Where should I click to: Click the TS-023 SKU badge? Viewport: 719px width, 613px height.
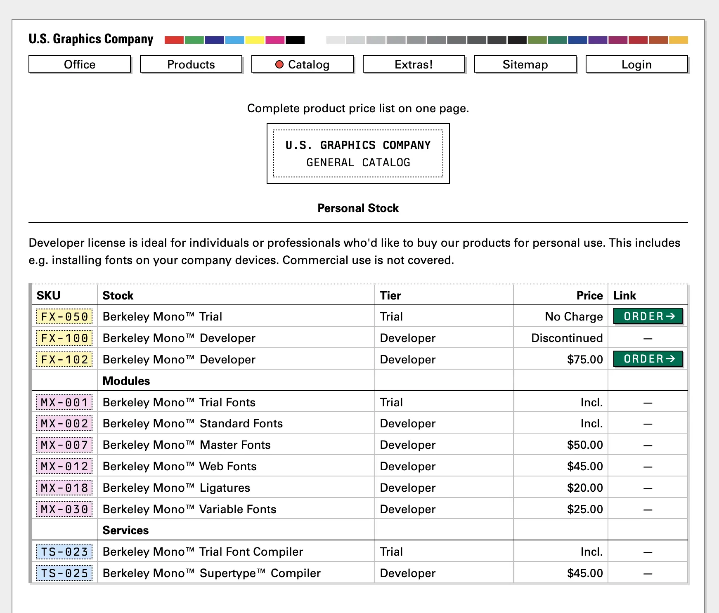[x=64, y=552]
